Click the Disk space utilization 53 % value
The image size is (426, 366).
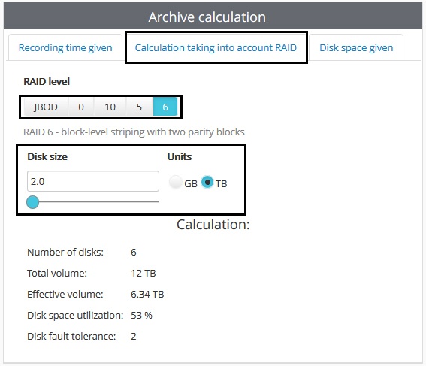(141, 315)
